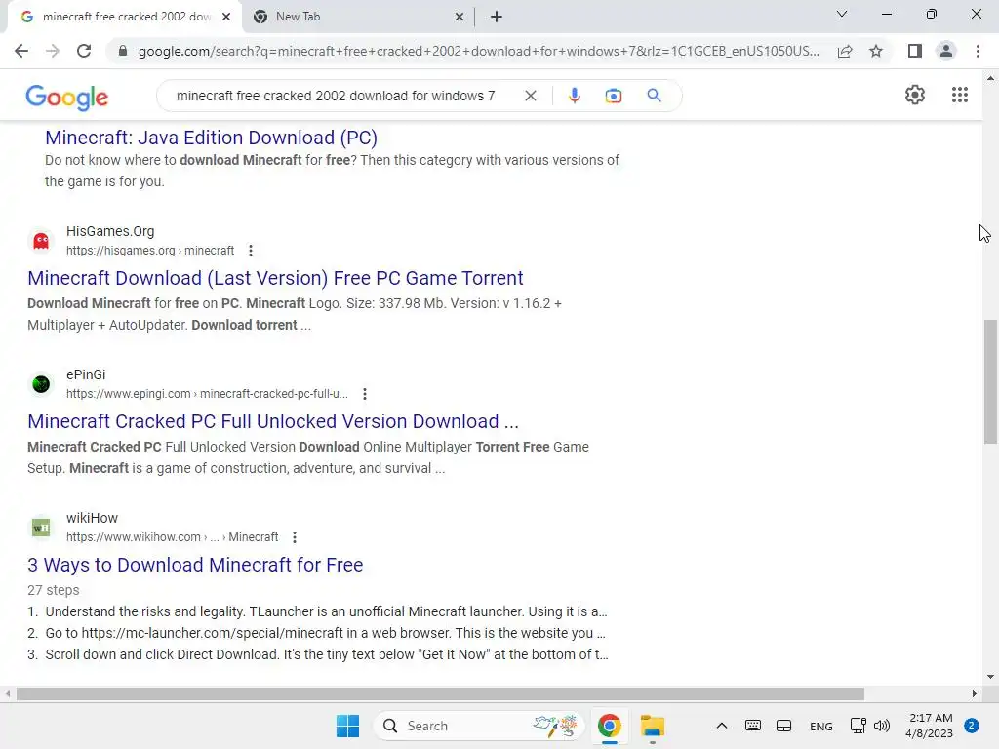Viewport: 999px width, 749px height.
Task: Open more options for the wikiHow result
Action: tap(295, 537)
